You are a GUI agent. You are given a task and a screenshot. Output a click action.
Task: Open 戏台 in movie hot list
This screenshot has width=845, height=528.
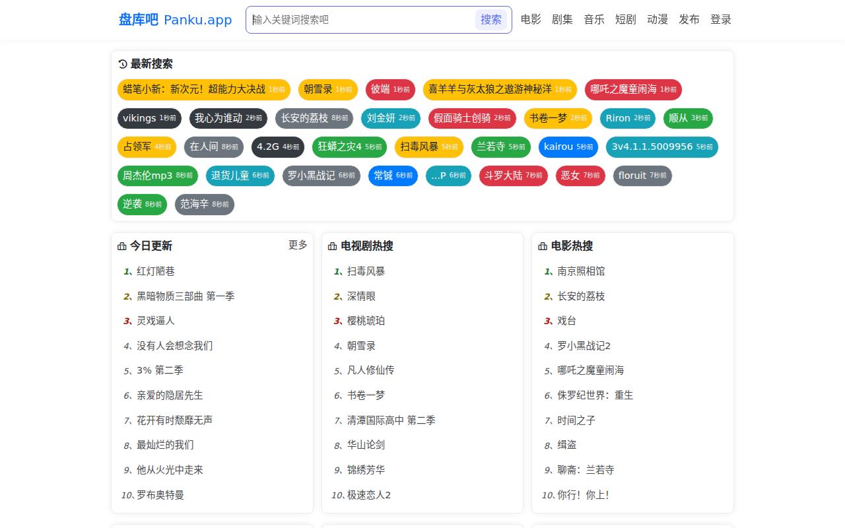(x=566, y=321)
